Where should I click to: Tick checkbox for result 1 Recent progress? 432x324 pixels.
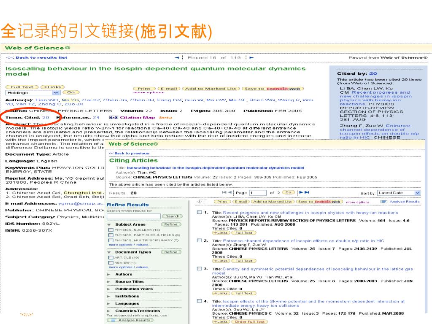click(x=200, y=213)
